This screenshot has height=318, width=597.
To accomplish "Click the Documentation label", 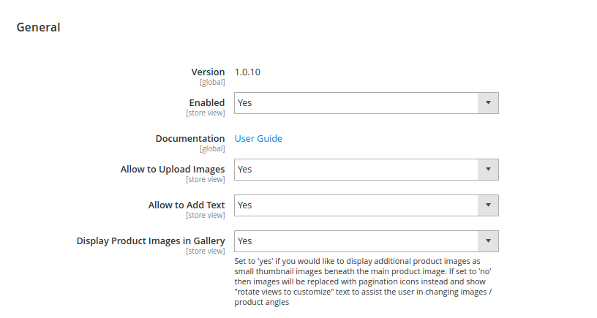I will 190,138.
